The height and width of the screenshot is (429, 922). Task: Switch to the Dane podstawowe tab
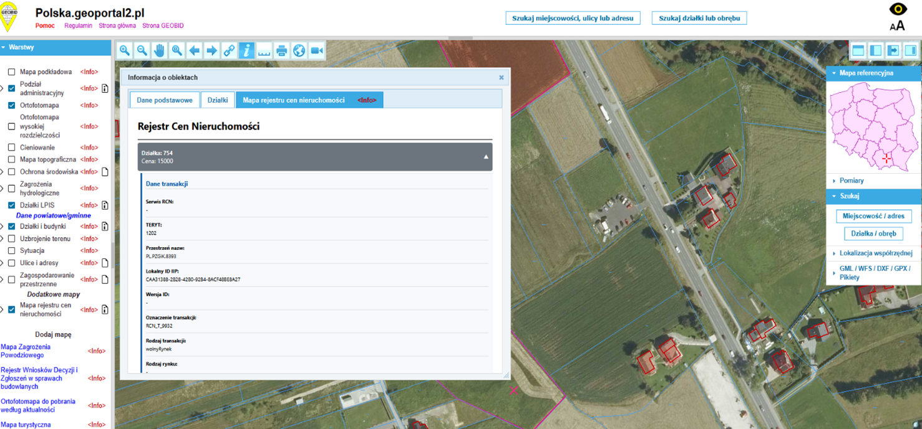tap(165, 100)
